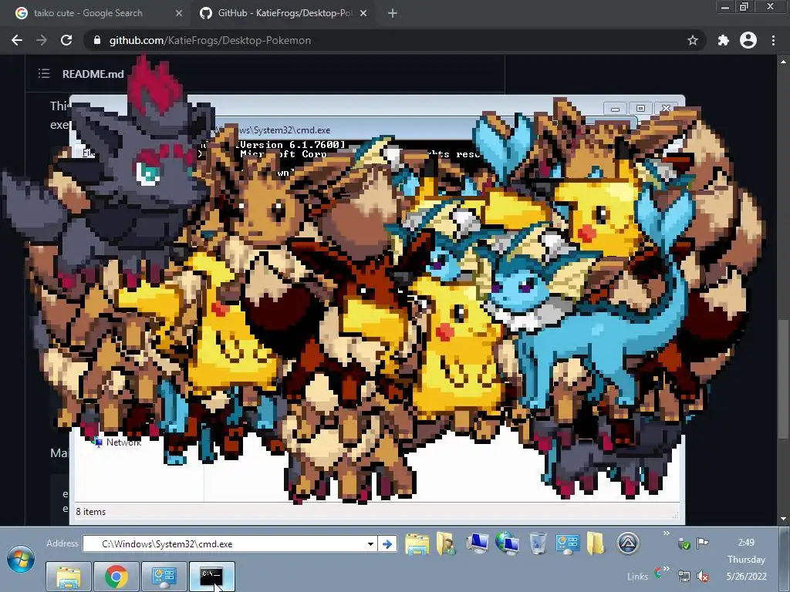Screen dimensions: 790x592
Task: Select the cmd.exe taskbar button
Action: [x=211, y=577]
